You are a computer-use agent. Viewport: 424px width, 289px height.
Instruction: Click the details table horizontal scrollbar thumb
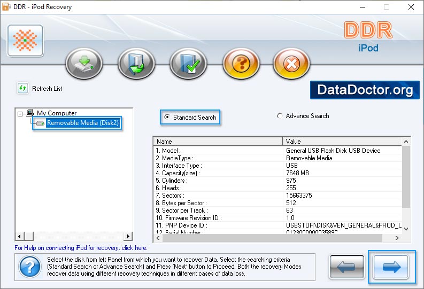point(272,238)
